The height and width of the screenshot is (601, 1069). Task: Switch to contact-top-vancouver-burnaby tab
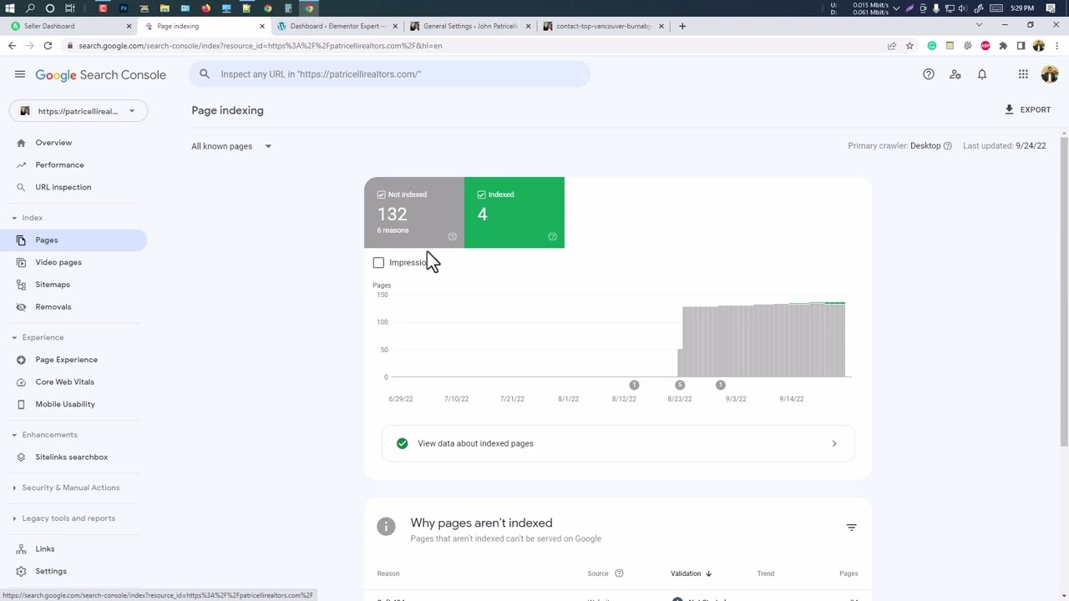tap(604, 26)
